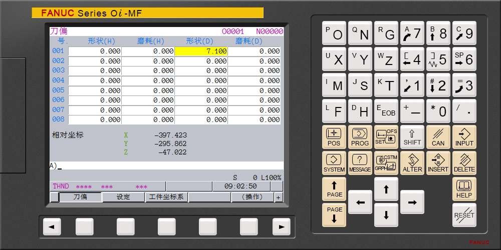Select the 工件坐标系 soft-key tab
The image size is (501, 250).
coord(166,197)
